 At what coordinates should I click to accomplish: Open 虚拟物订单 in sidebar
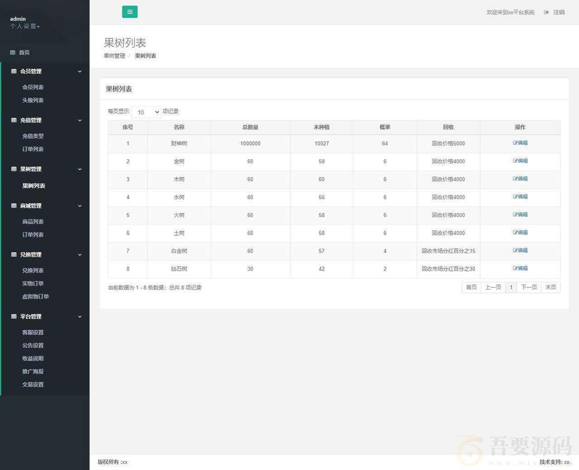[x=36, y=297]
